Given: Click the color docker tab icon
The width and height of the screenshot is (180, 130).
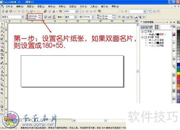Looking at the screenshot, I should (174, 35).
